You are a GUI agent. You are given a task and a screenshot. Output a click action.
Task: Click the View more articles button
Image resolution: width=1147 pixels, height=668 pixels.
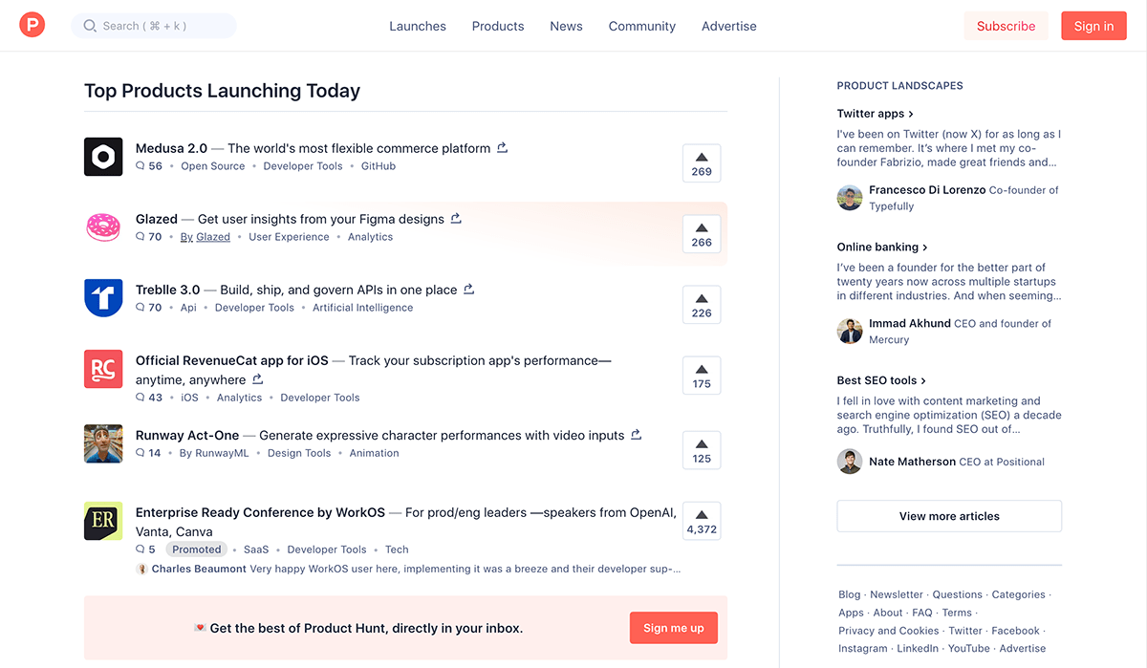coord(948,515)
